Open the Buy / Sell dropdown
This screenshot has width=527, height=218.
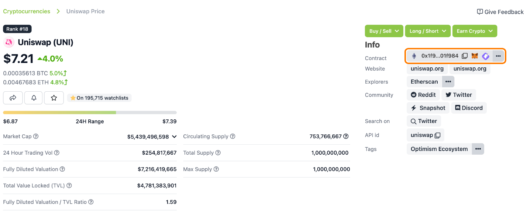384,31
